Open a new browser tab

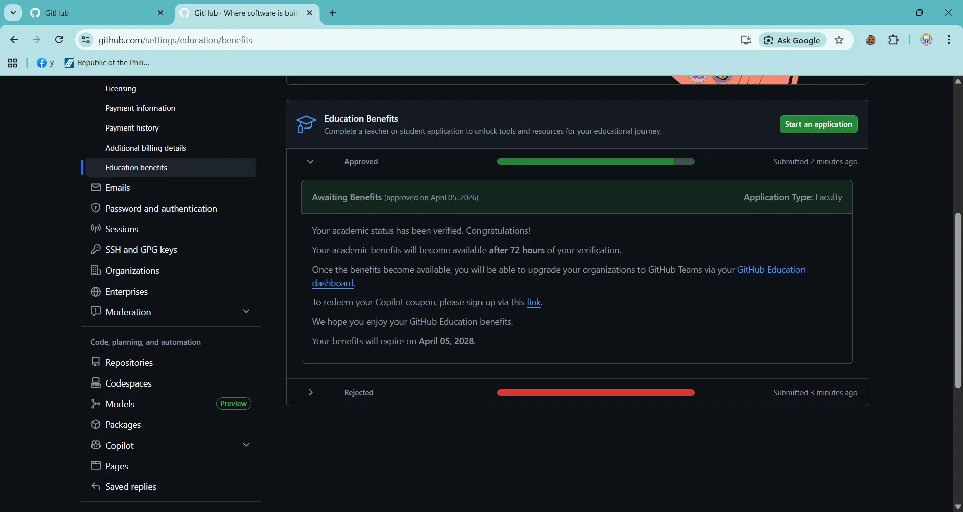tap(333, 13)
